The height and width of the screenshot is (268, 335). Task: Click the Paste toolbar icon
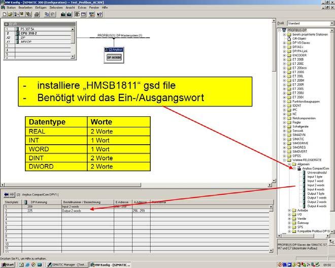53,14
